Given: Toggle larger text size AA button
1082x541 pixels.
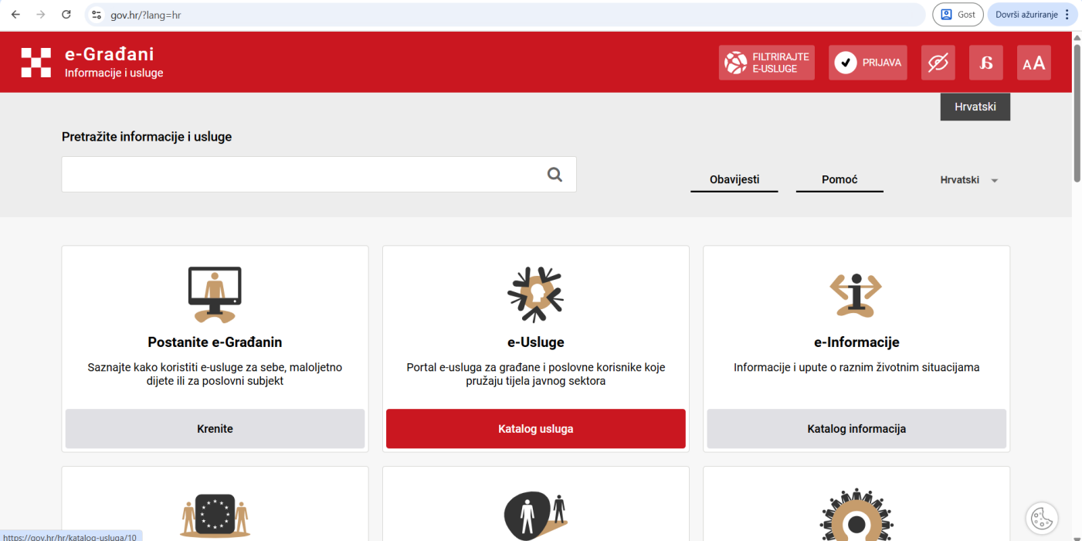Looking at the screenshot, I should [x=1034, y=63].
